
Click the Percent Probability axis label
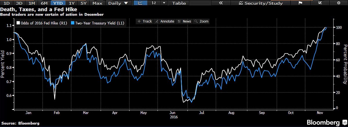click(x=345, y=64)
